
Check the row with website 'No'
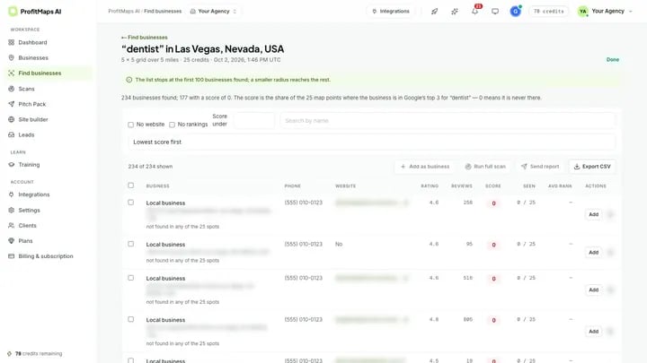click(x=131, y=244)
